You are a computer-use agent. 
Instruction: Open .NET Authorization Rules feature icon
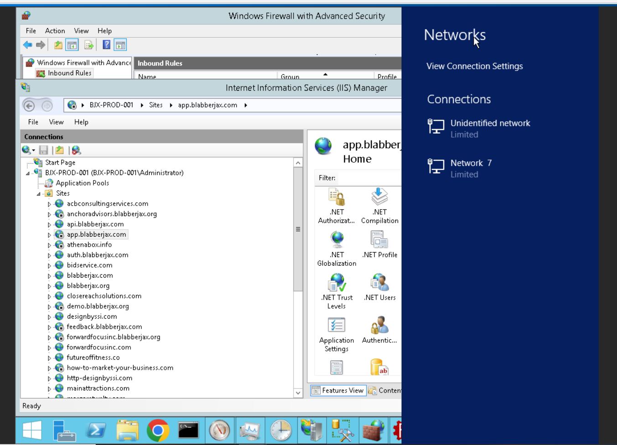coord(337,206)
